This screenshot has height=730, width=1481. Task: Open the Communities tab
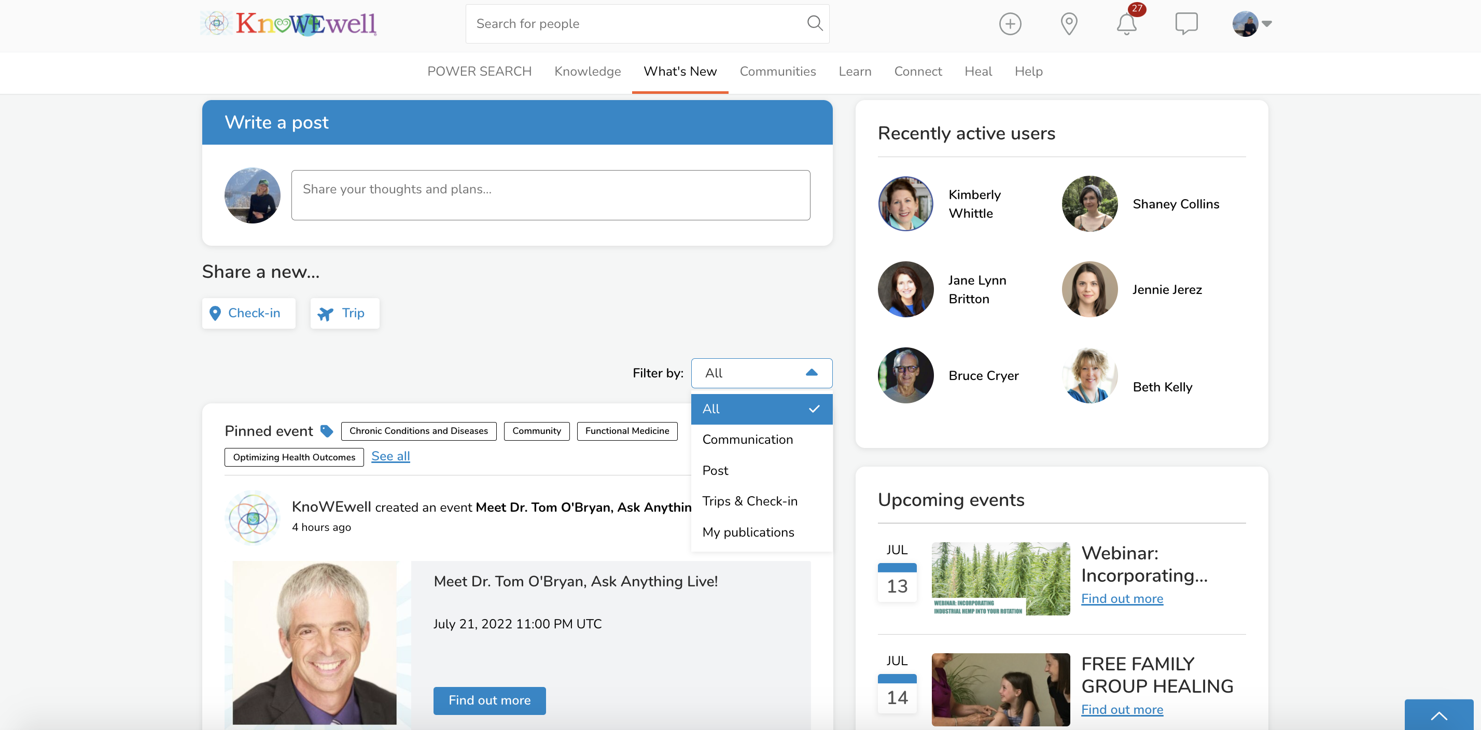[777, 71]
